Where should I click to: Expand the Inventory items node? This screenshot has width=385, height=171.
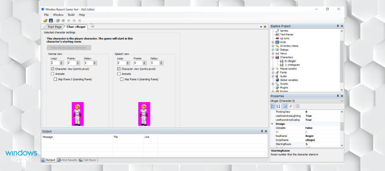(x=273, y=46)
